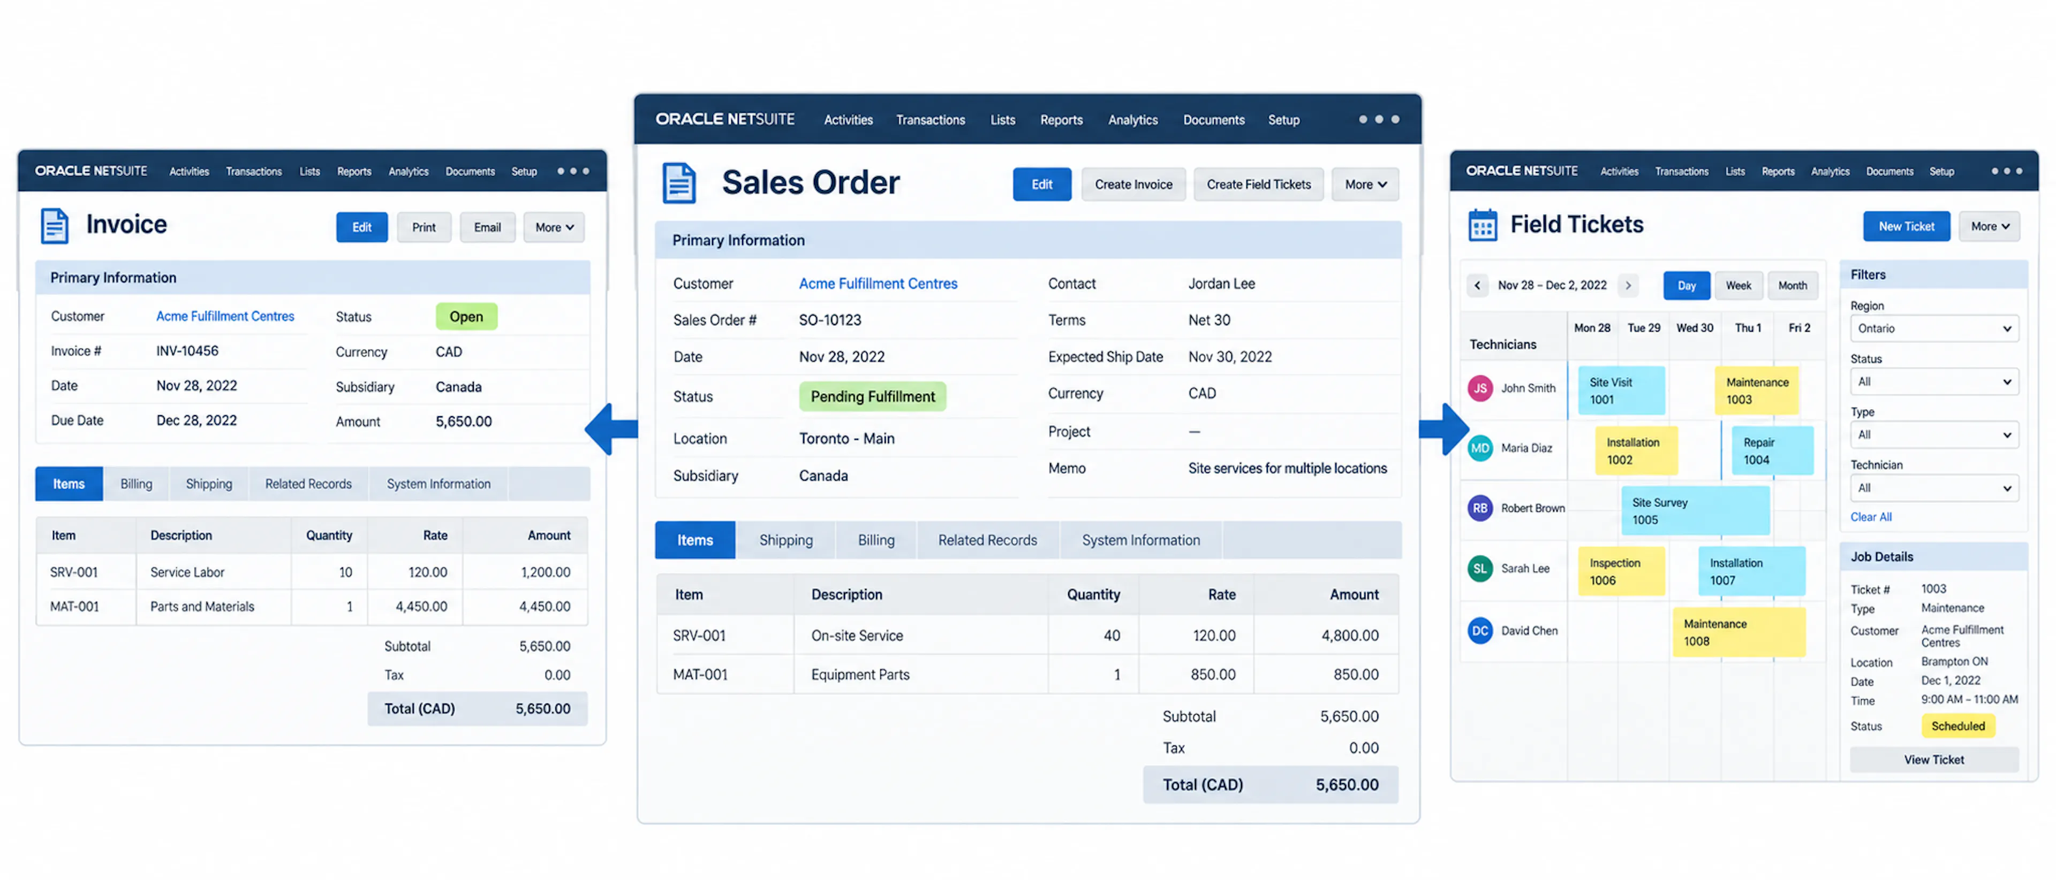
Task: Click Oracle NetSuite logo in Field Tickets window
Action: (1521, 171)
